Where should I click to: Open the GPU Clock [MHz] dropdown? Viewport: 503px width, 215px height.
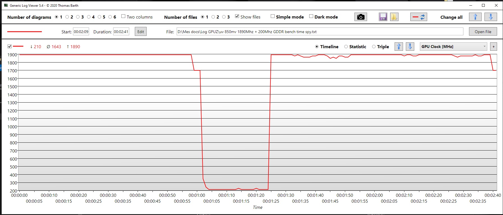[454, 47]
